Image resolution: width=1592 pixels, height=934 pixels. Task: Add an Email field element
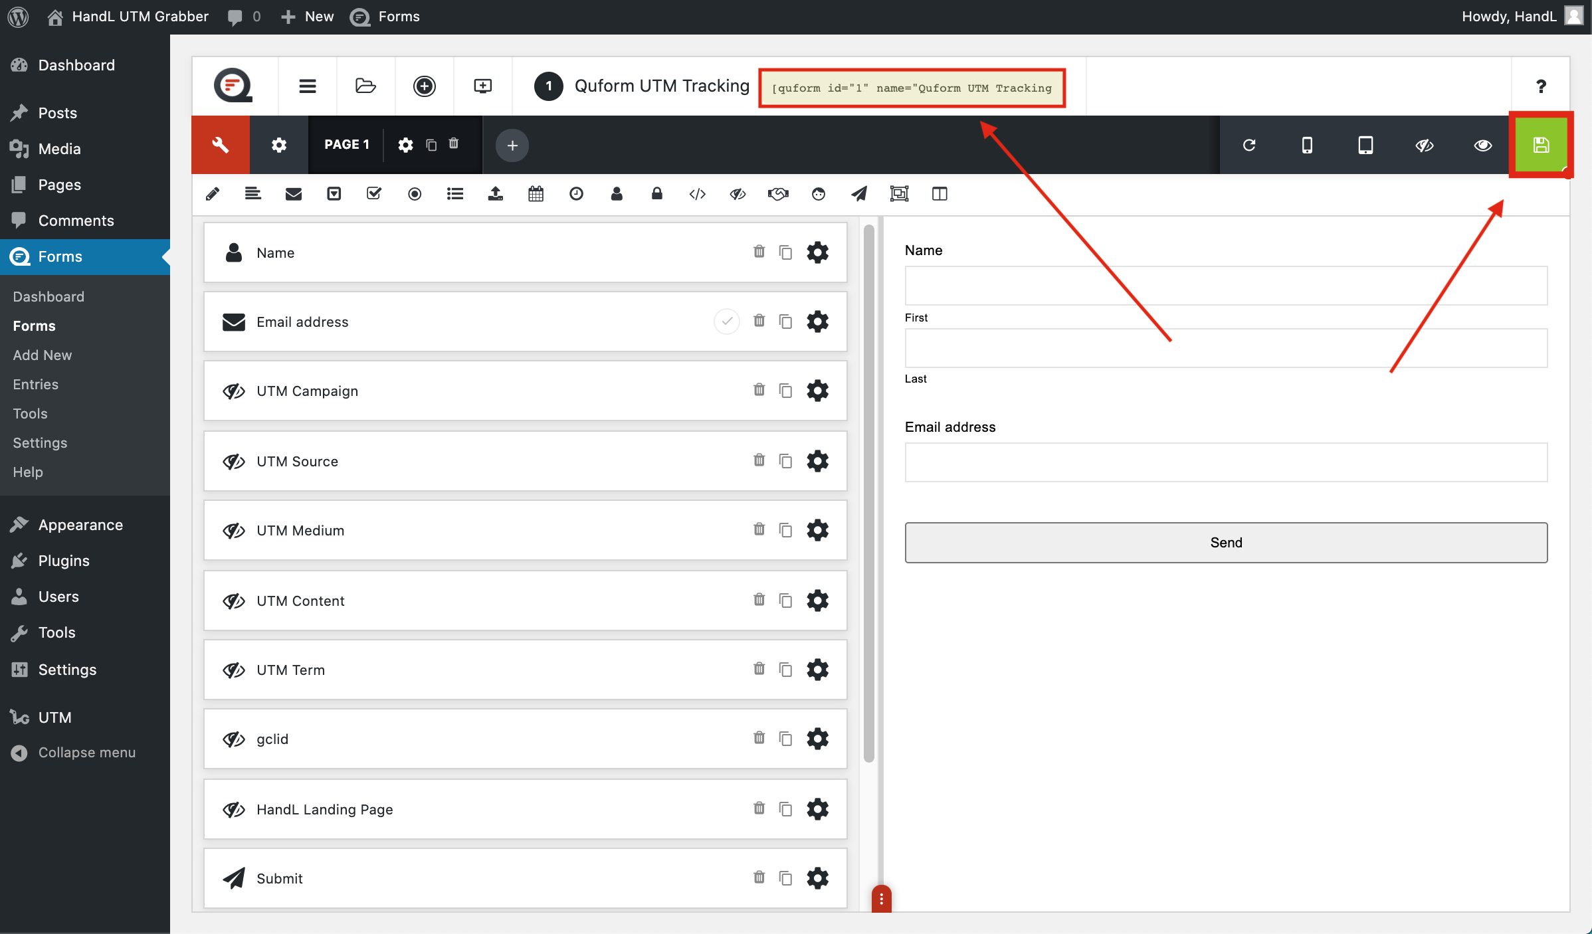(294, 194)
